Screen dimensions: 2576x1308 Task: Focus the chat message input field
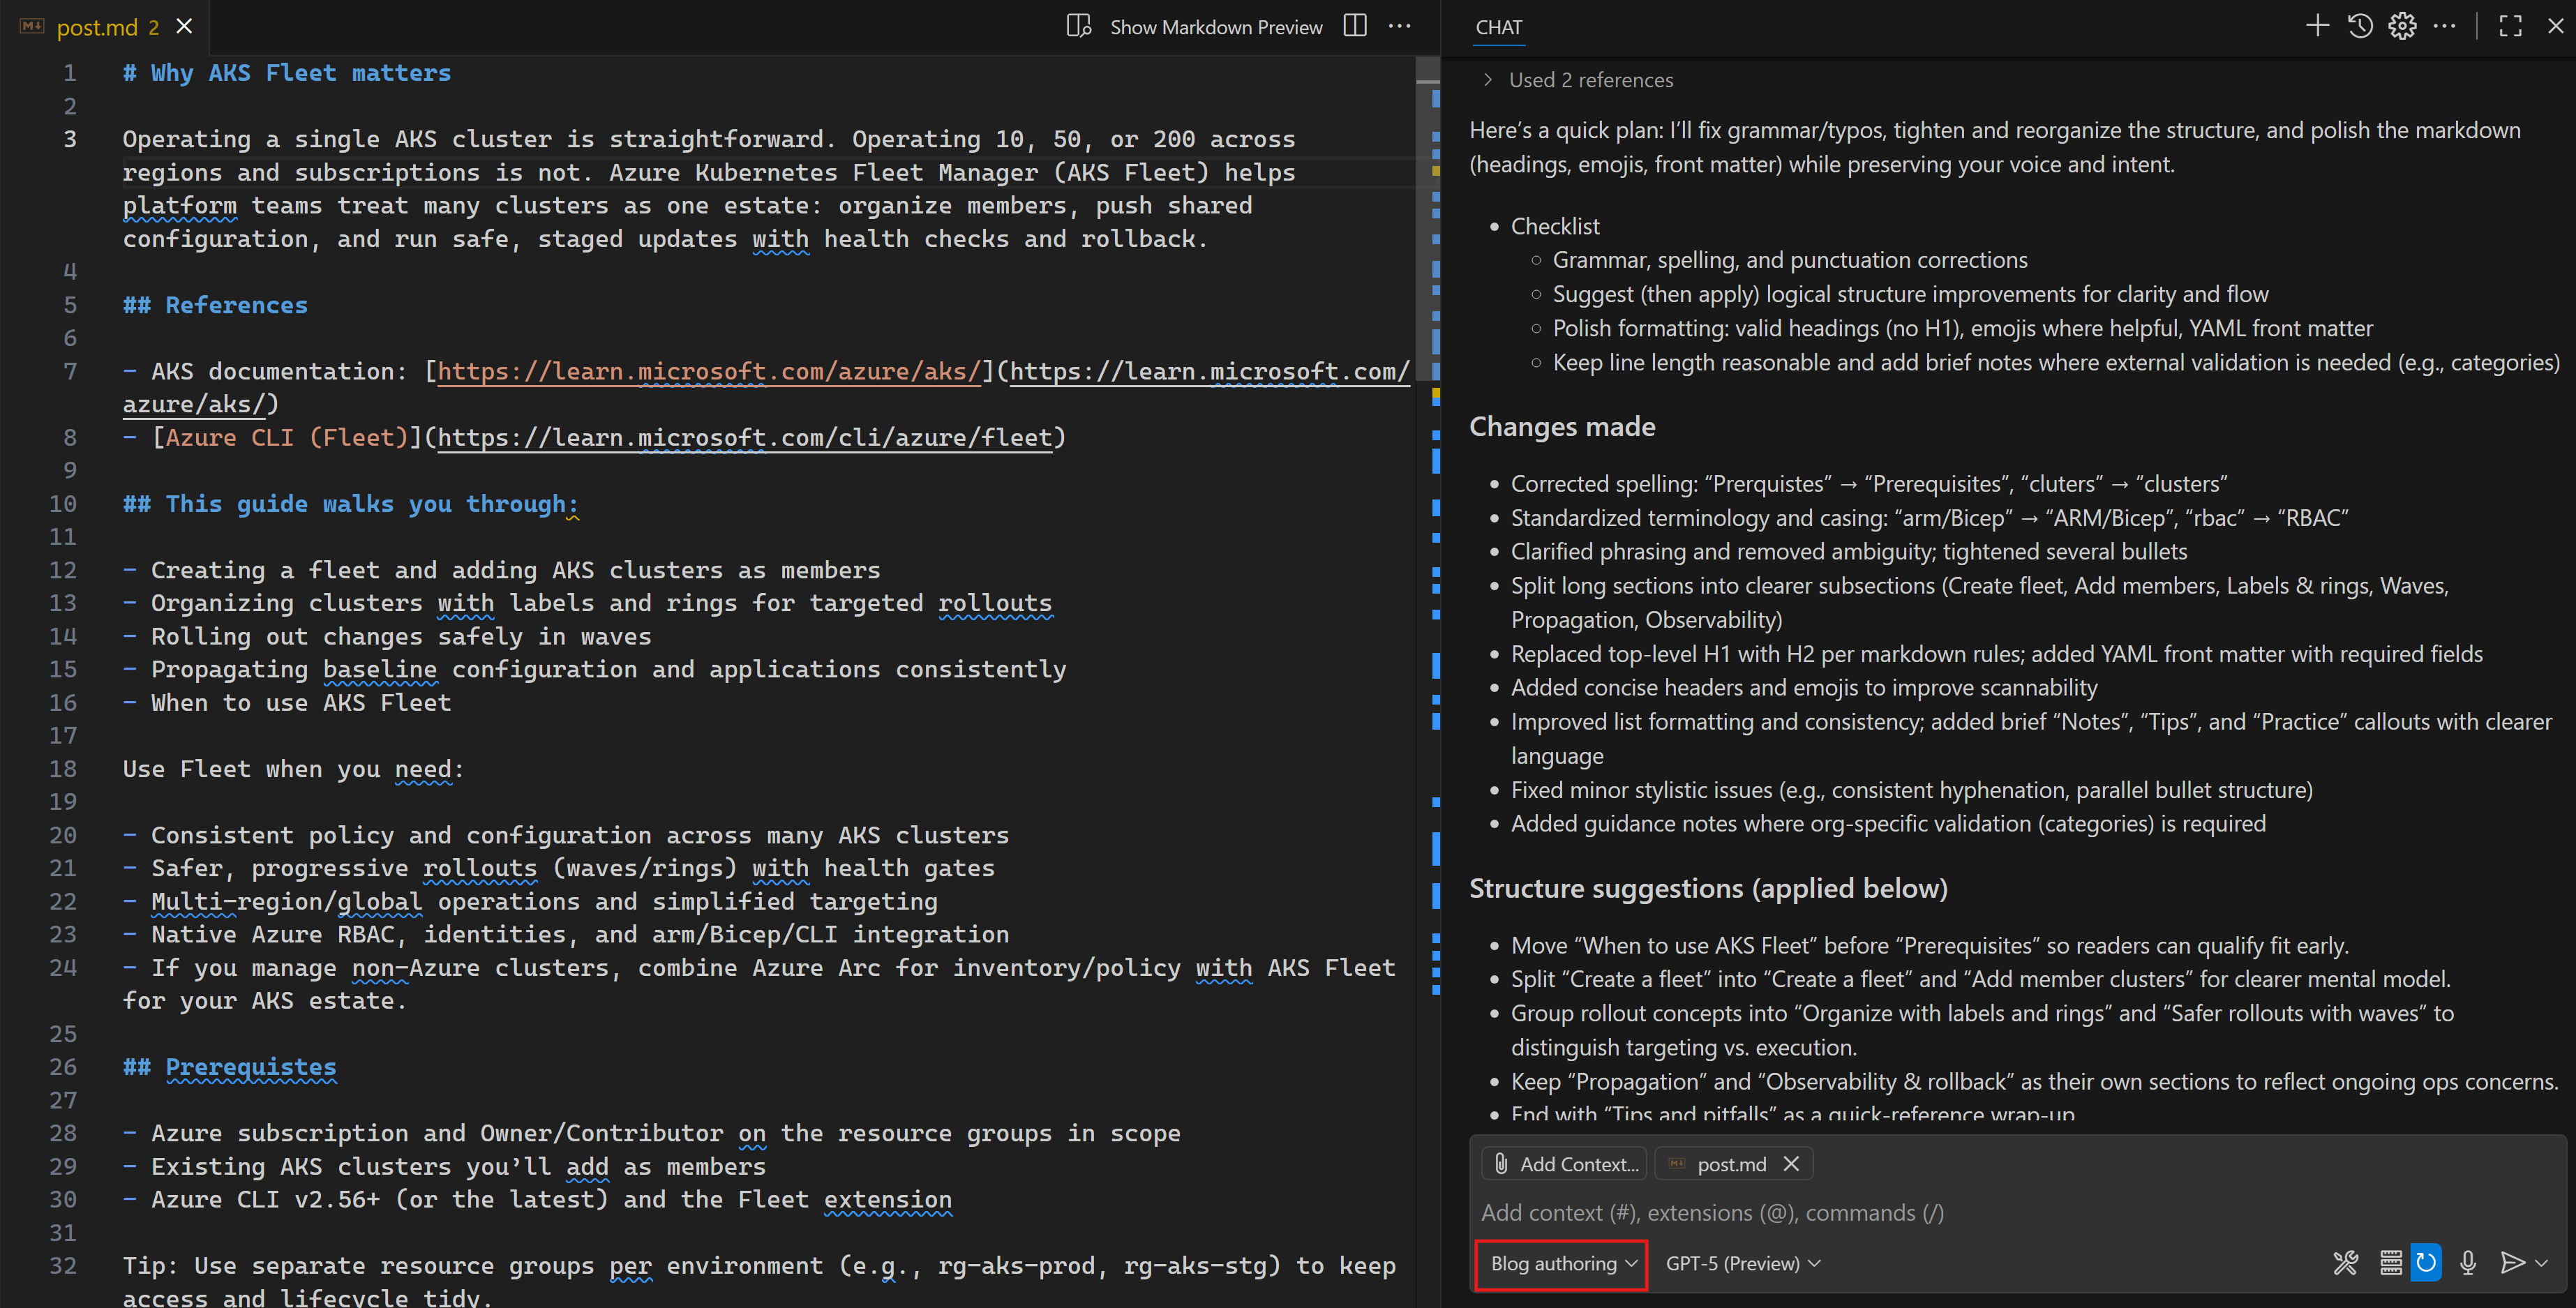coord(2018,1213)
